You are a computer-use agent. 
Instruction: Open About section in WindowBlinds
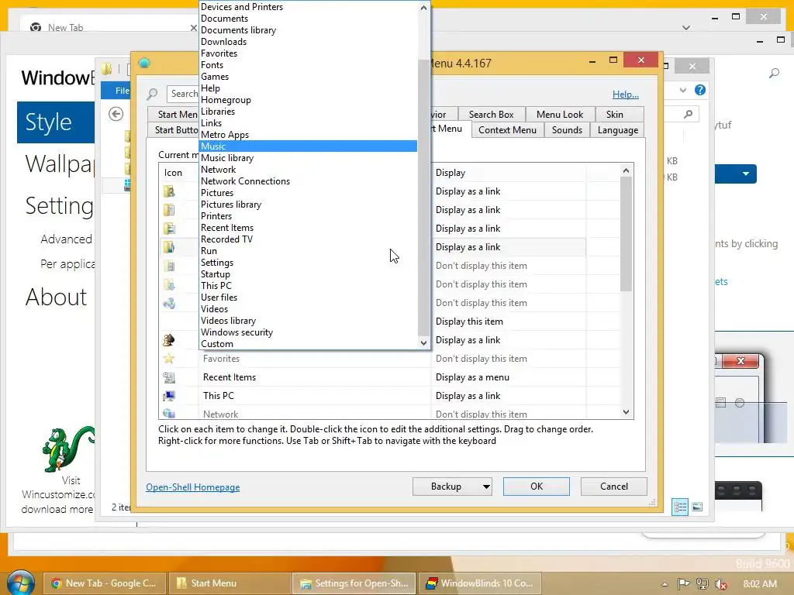(x=56, y=297)
